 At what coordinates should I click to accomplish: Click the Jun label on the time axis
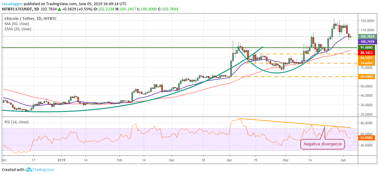click(x=344, y=160)
